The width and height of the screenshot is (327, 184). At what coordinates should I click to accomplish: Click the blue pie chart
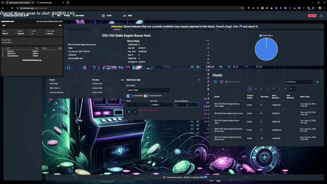(266, 49)
